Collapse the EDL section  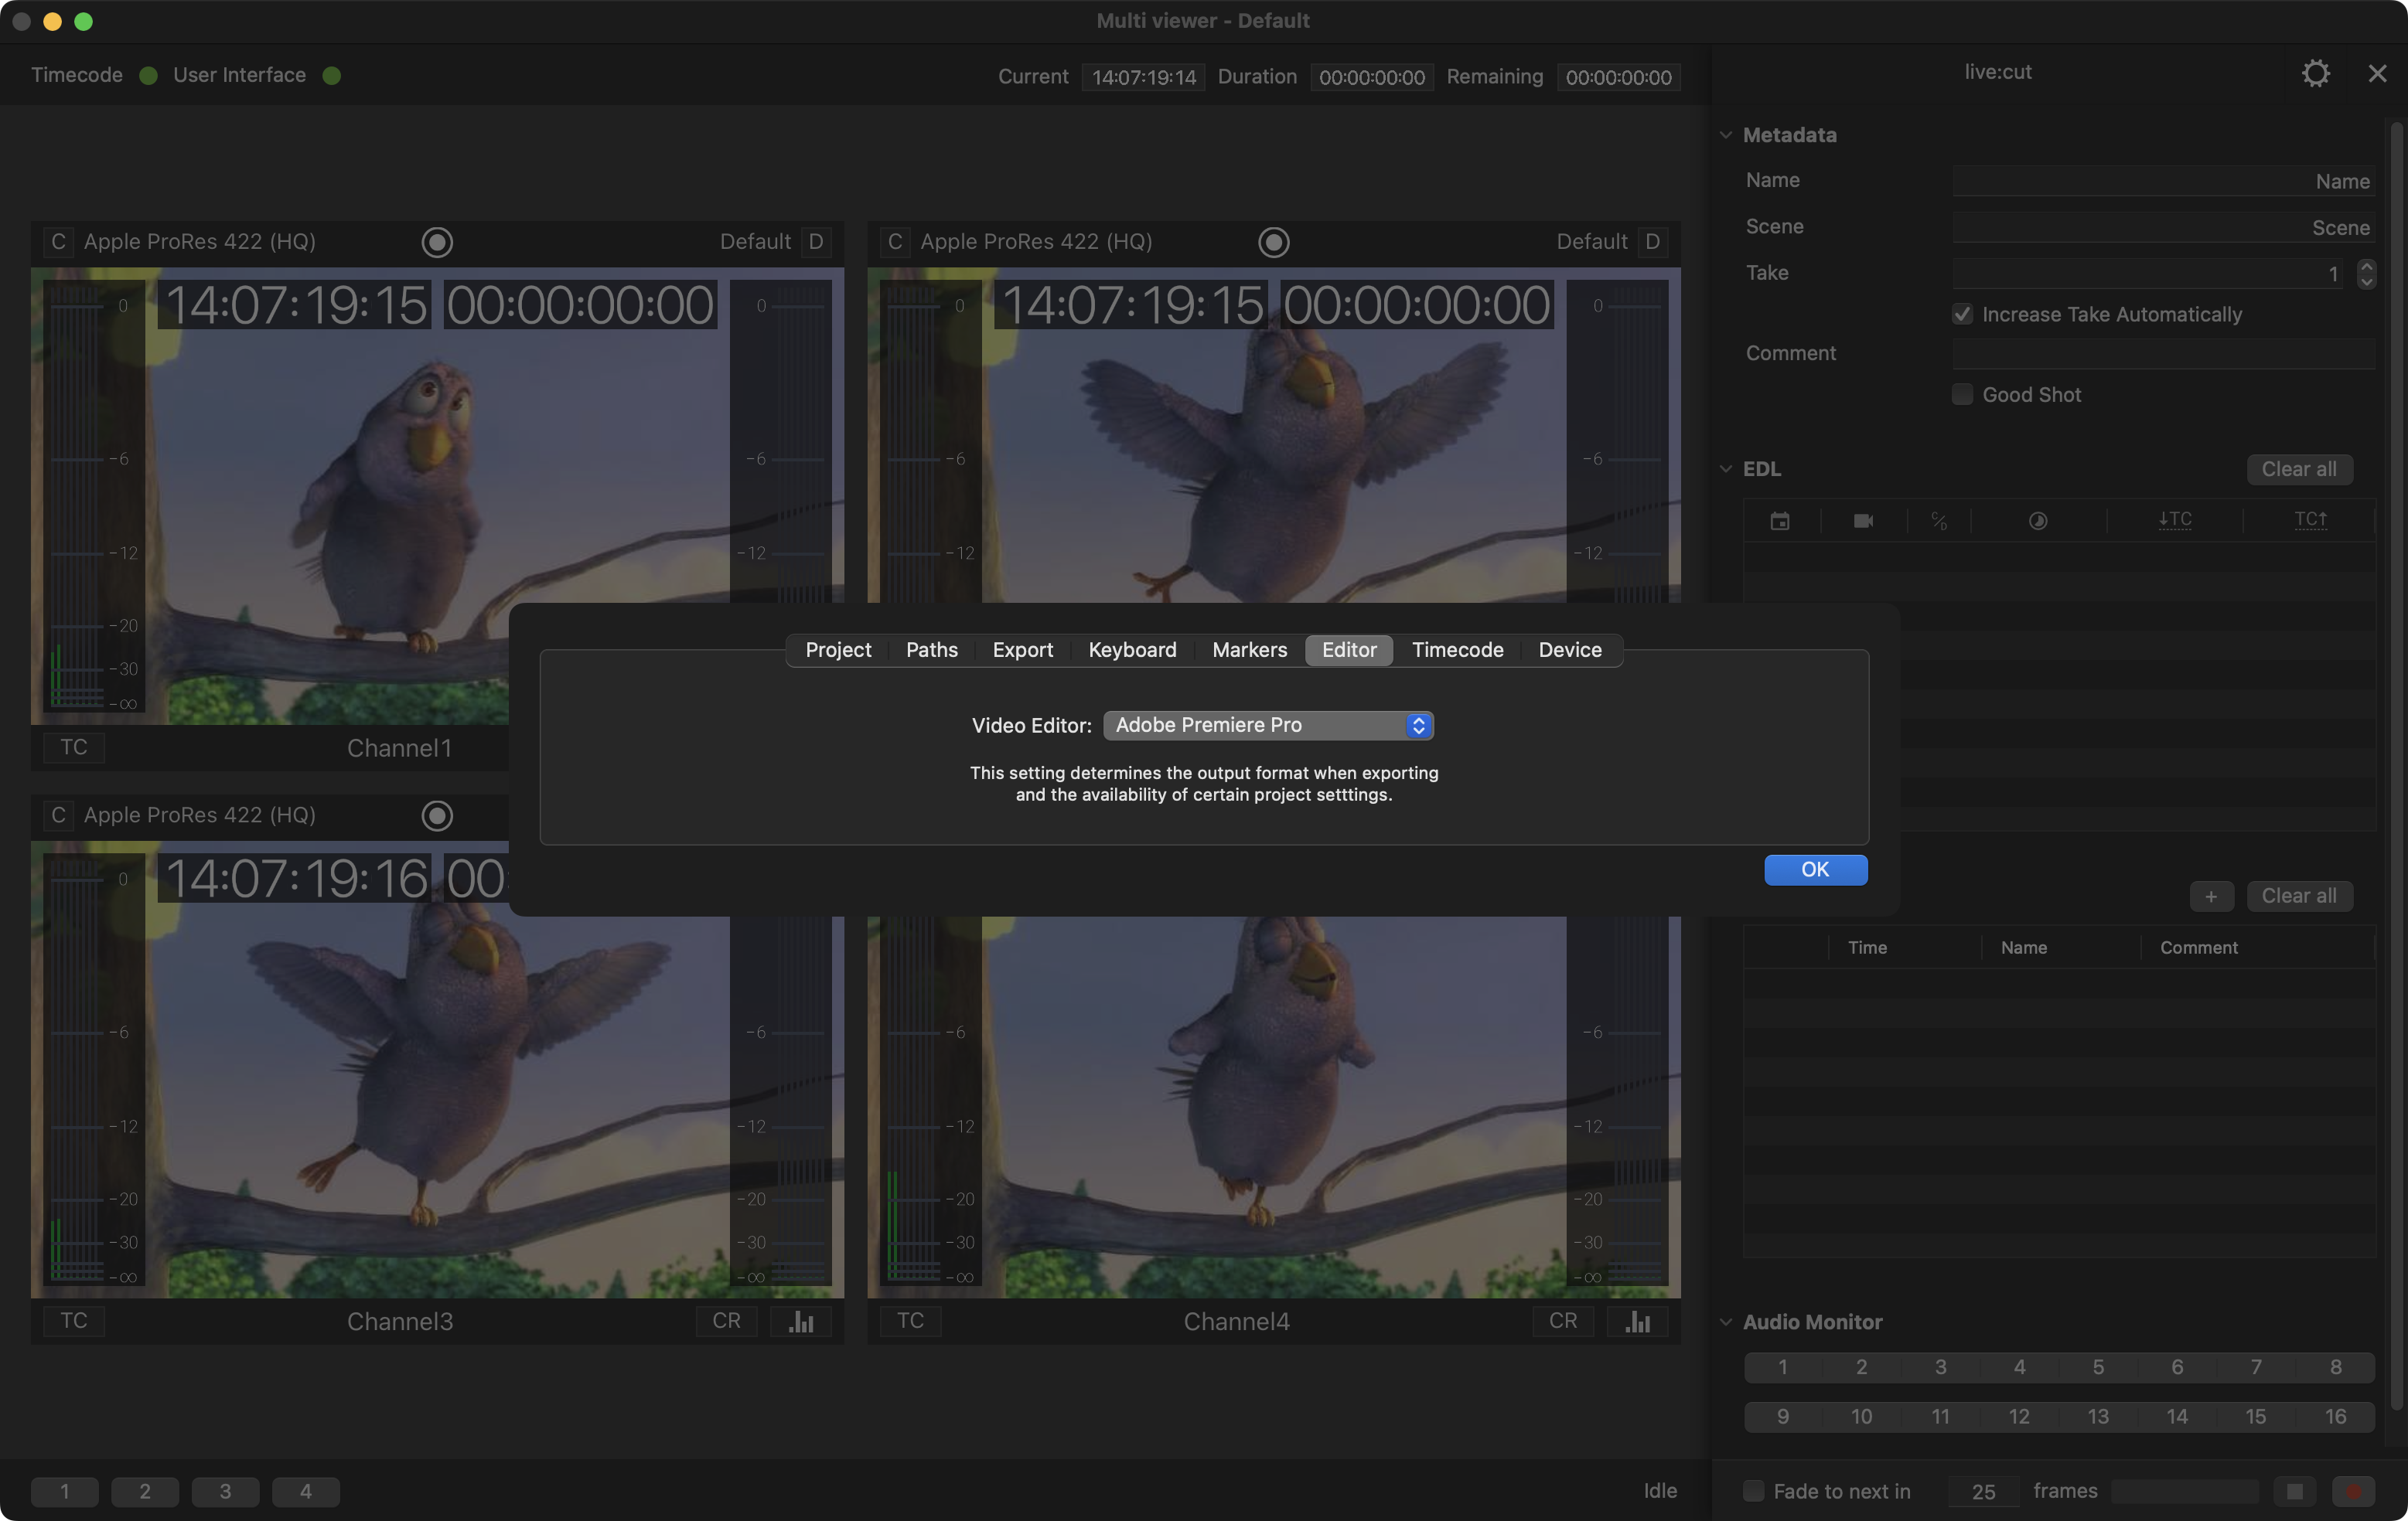click(1725, 468)
